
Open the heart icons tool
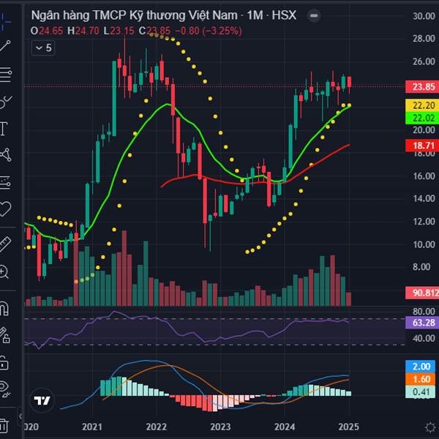(x=5, y=209)
